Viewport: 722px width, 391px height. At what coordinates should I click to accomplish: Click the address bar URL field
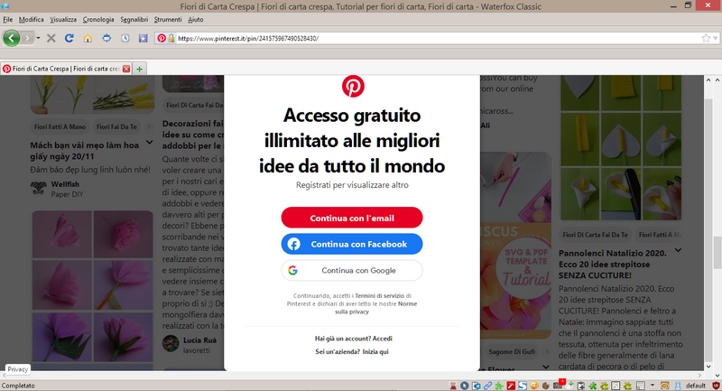[438, 38]
